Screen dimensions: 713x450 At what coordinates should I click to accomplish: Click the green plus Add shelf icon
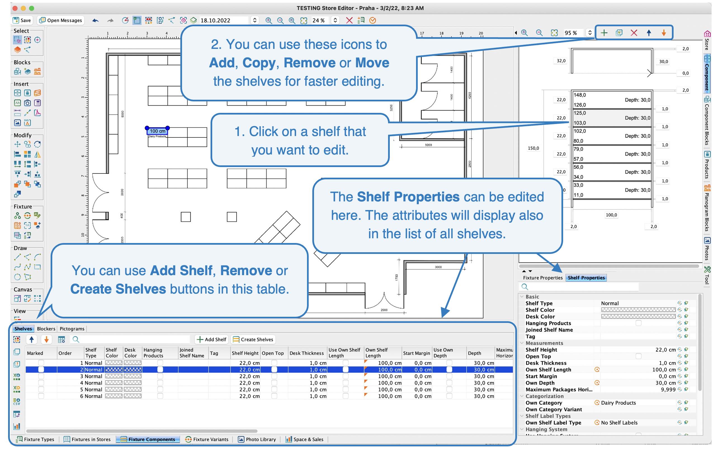604,33
